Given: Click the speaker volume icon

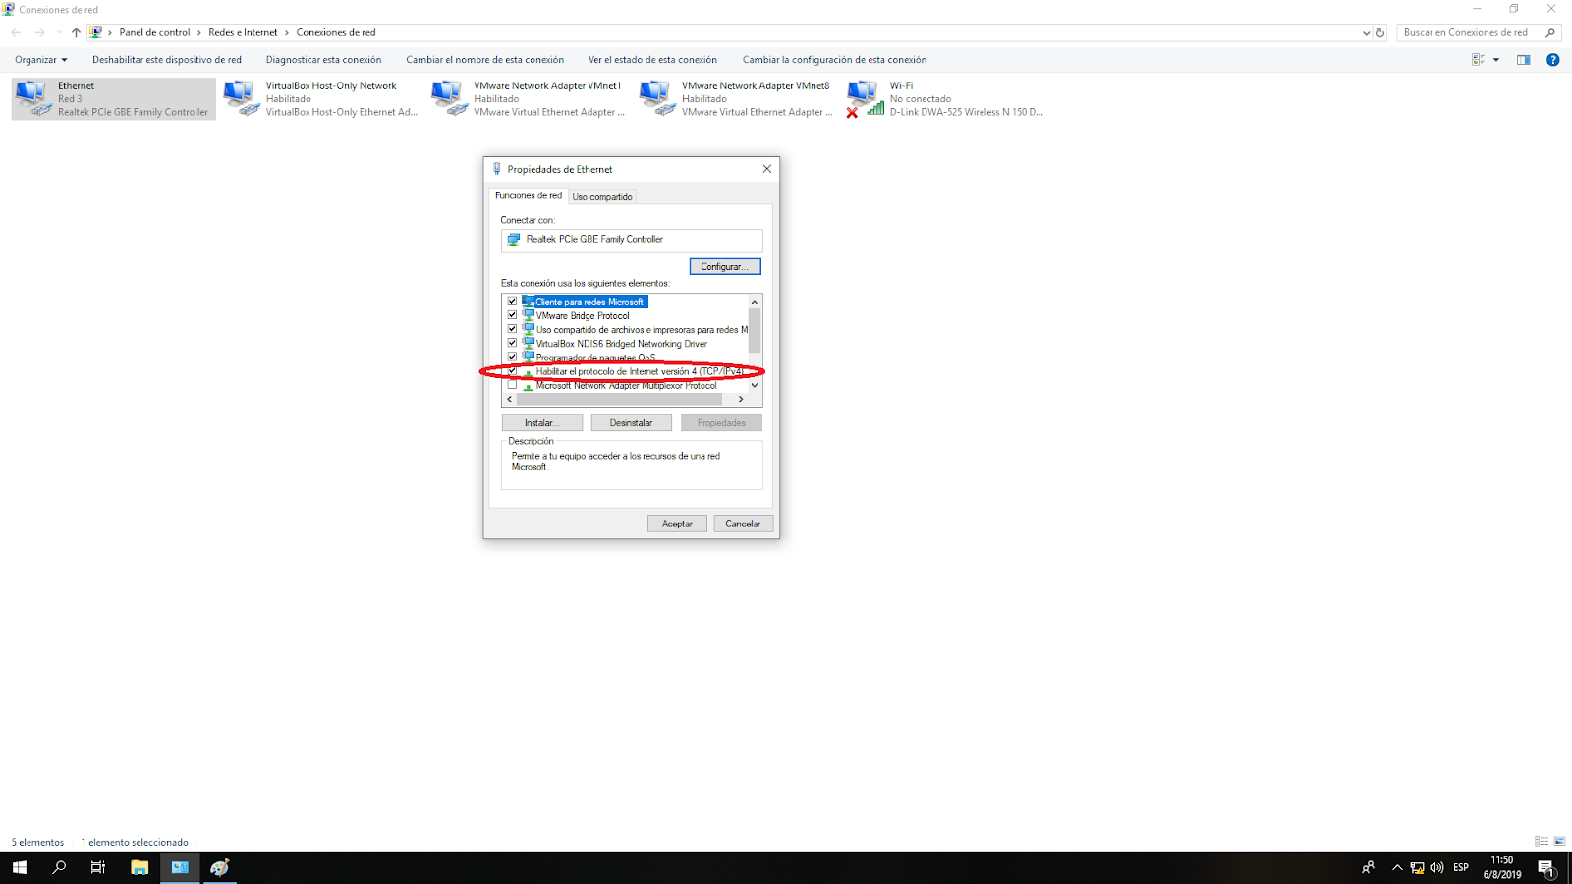Looking at the screenshot, I should pyautogui.click(x=1437, y=867).
